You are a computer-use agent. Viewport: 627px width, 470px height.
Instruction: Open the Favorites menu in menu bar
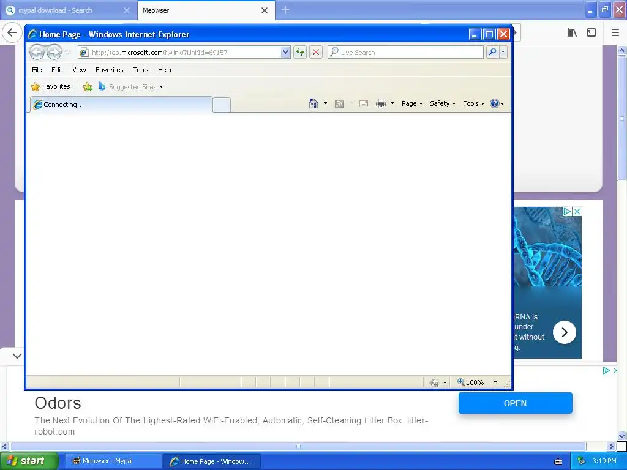pos(109,70)
